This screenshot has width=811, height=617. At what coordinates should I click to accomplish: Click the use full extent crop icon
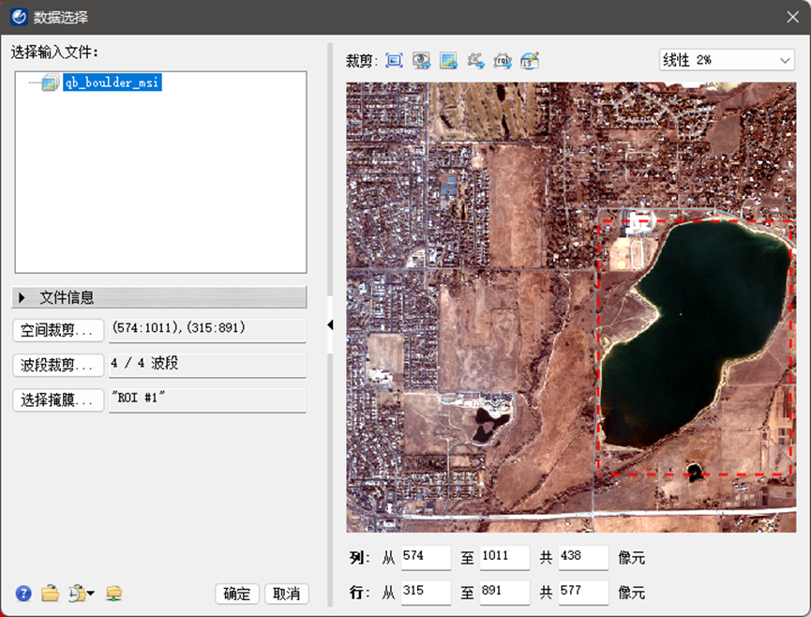394,61
